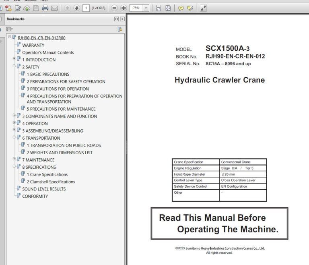Open the bookmarks options menu dropdown
The width and height of the screenshot is (309, 265).
tap(9, 29)
